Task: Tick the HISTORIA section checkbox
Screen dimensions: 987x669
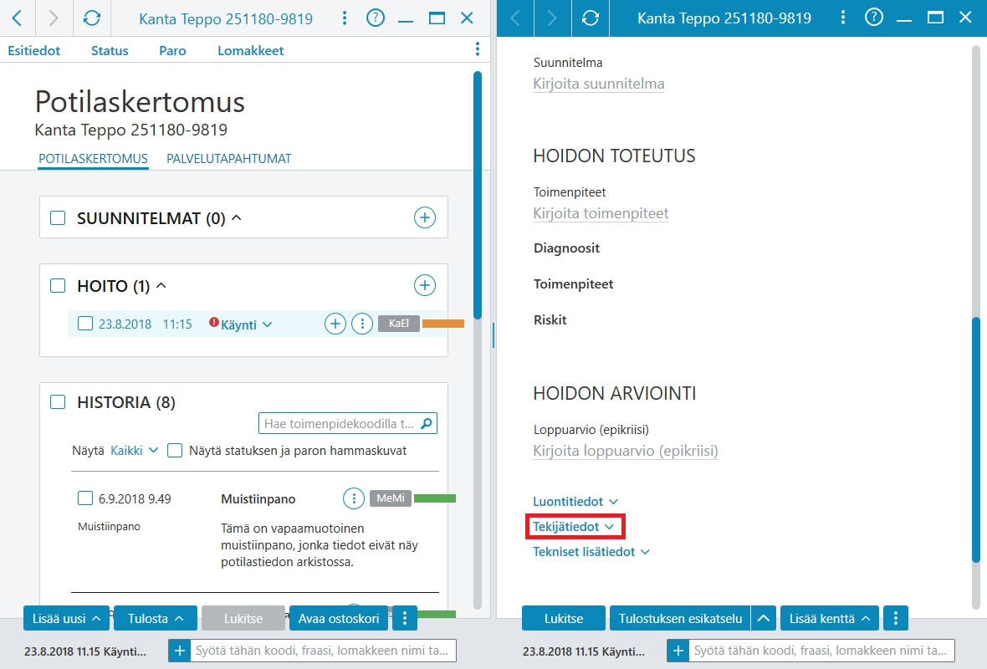Action: [58, 402]
